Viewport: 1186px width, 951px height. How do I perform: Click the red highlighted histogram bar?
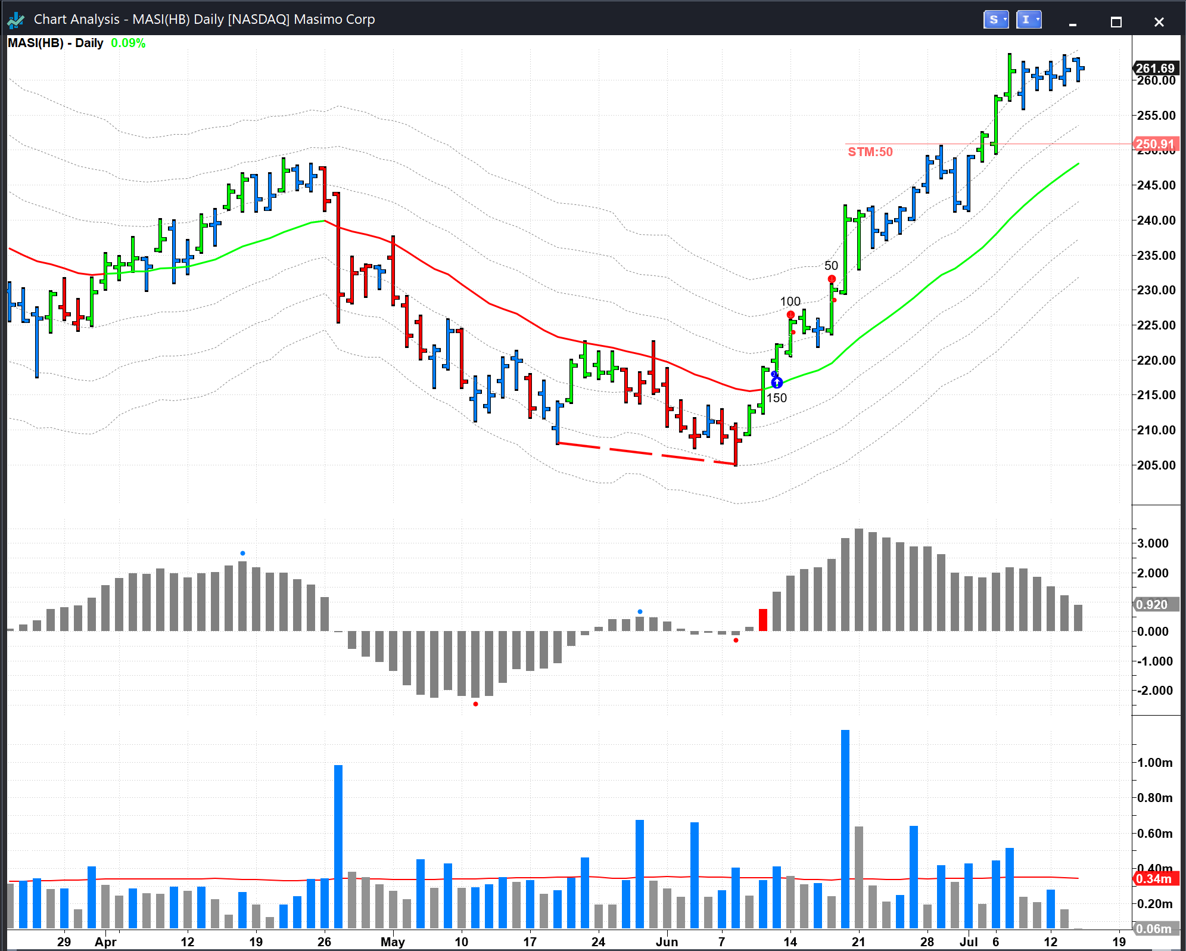(763, 620)
